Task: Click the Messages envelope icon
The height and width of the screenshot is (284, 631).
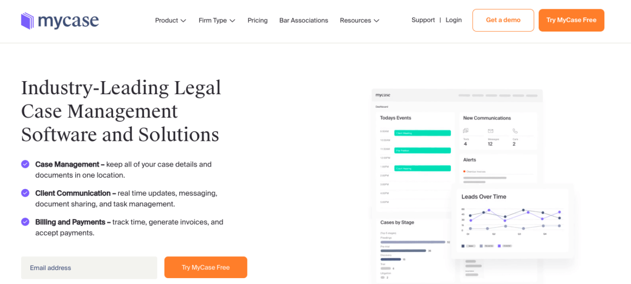Action: point(490,131)
